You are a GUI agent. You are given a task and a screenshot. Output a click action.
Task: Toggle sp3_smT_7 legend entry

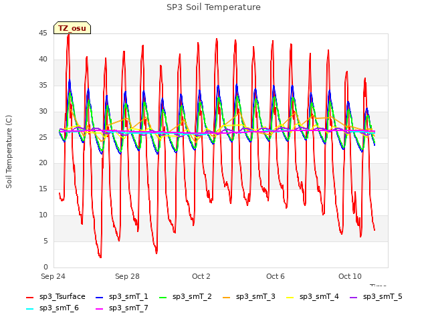pos(122,308)
